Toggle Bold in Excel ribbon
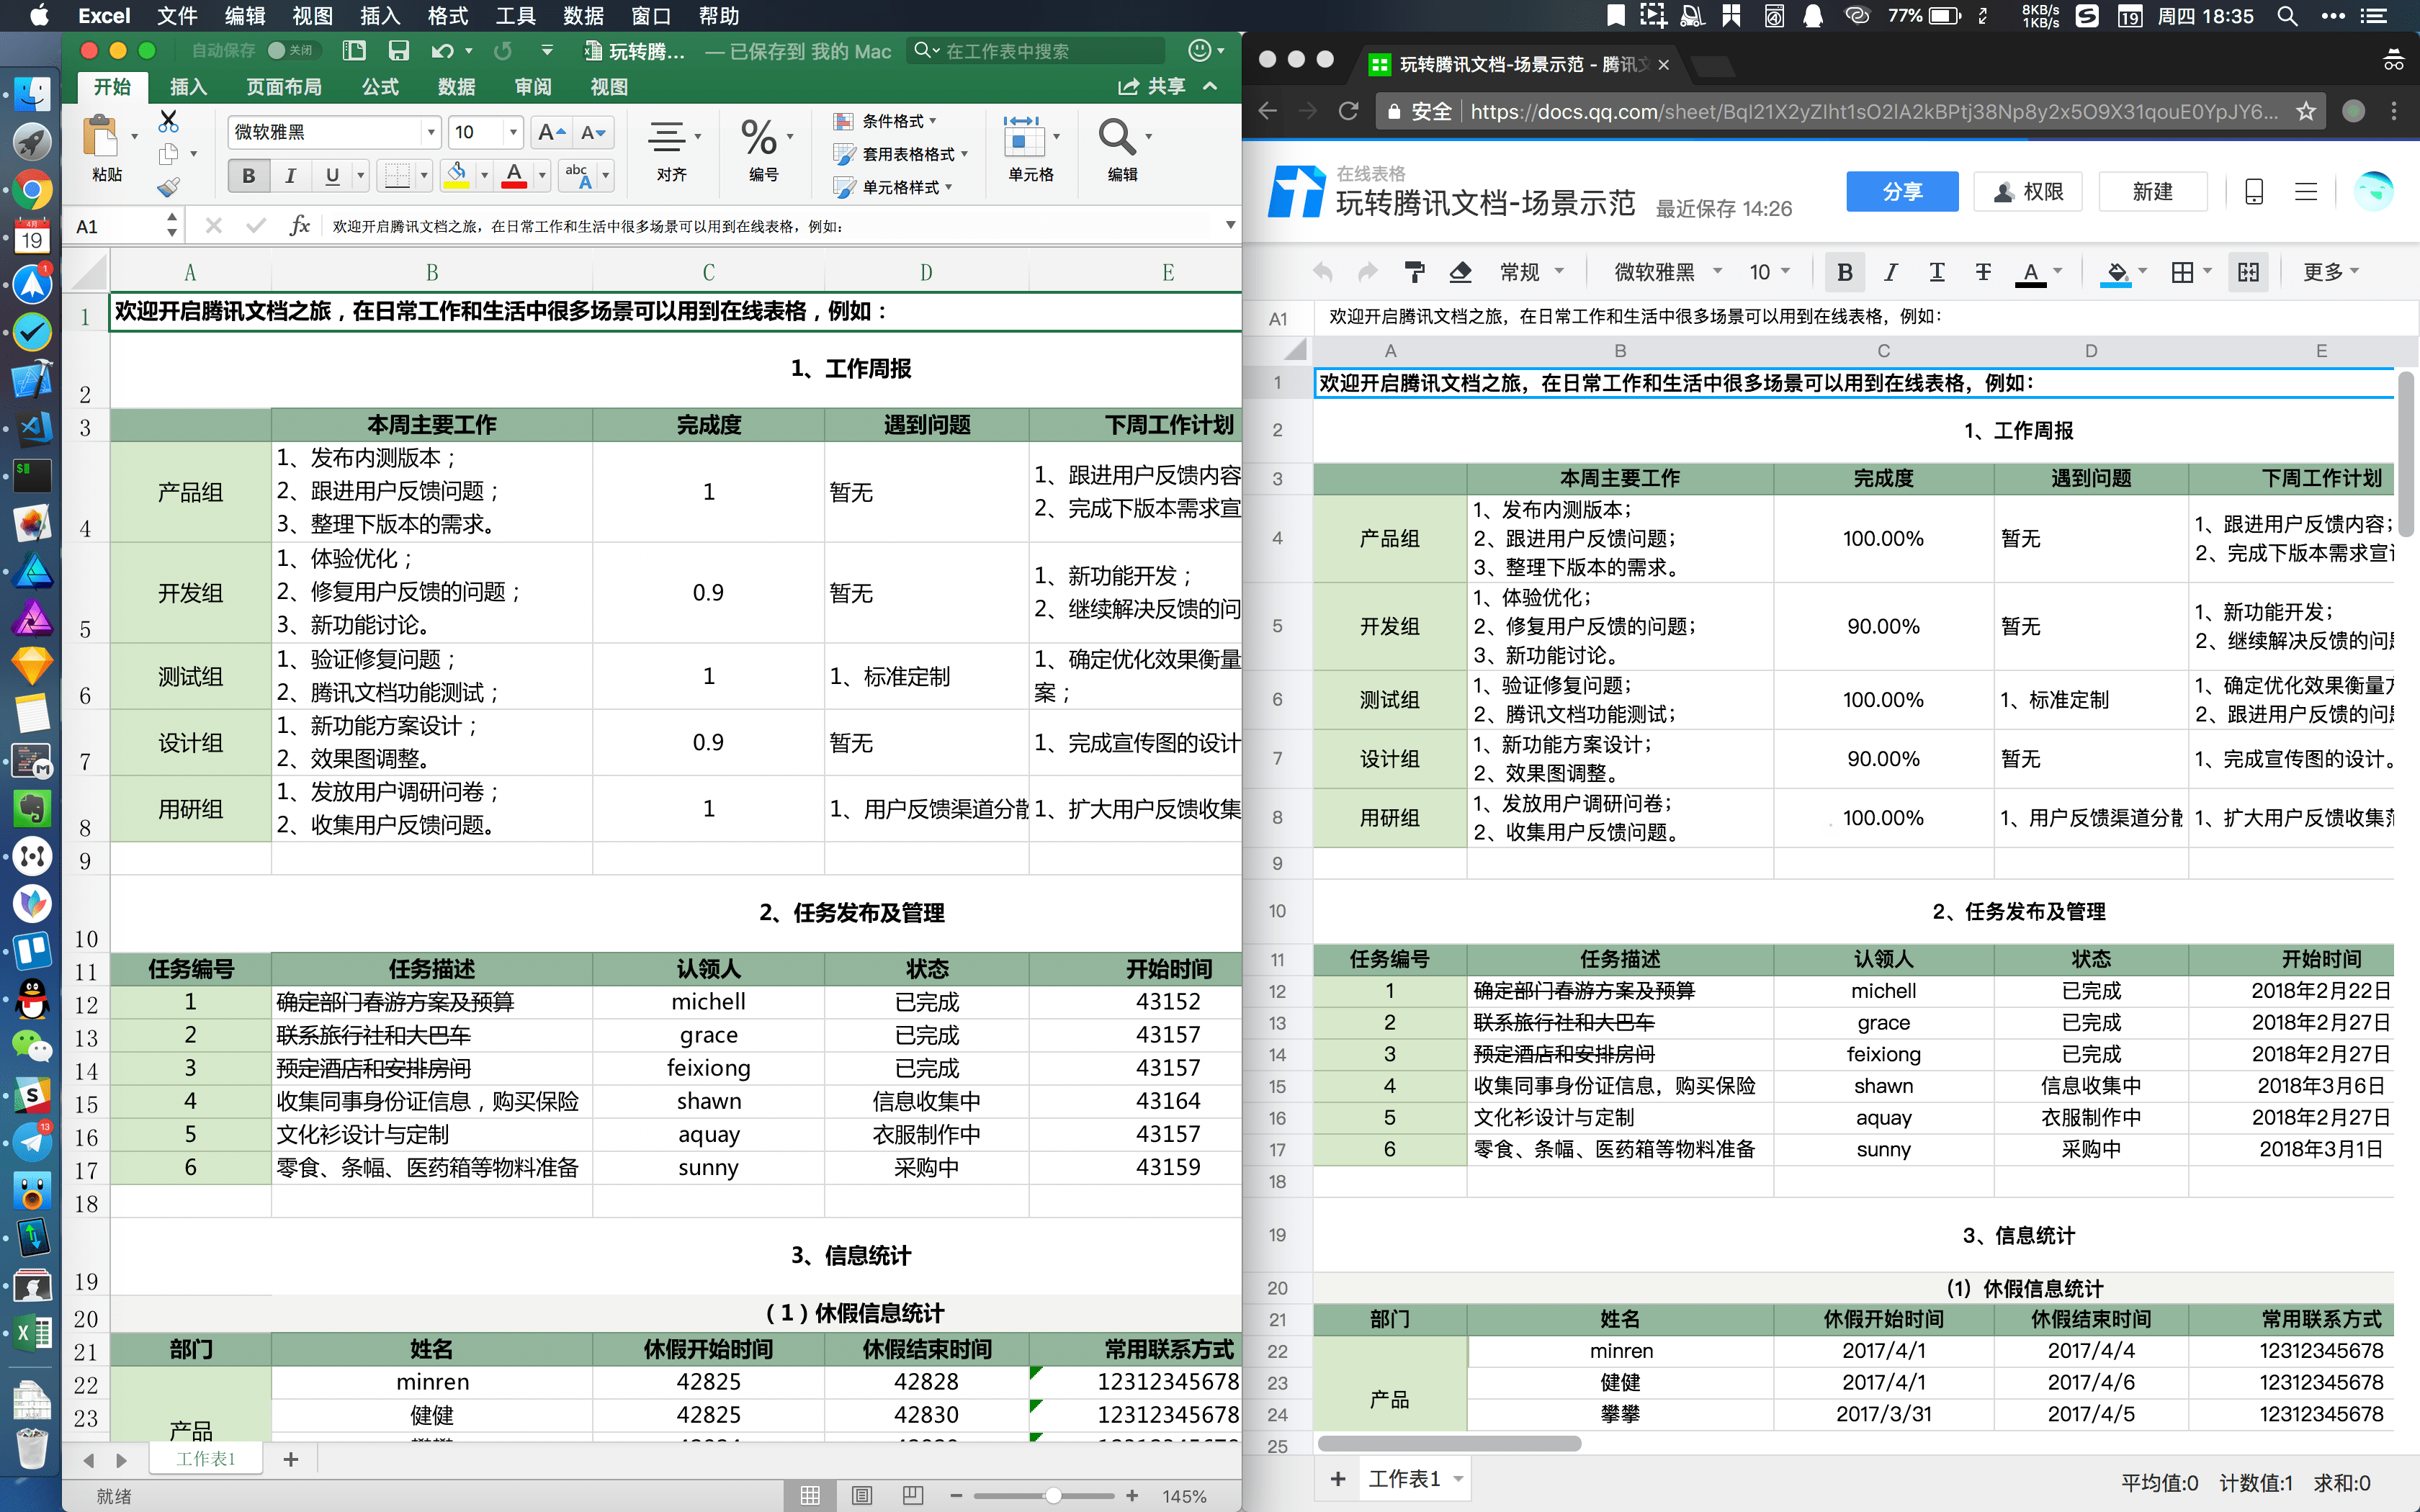Viewport: 2420px width, 1512px height. [248, 176]
